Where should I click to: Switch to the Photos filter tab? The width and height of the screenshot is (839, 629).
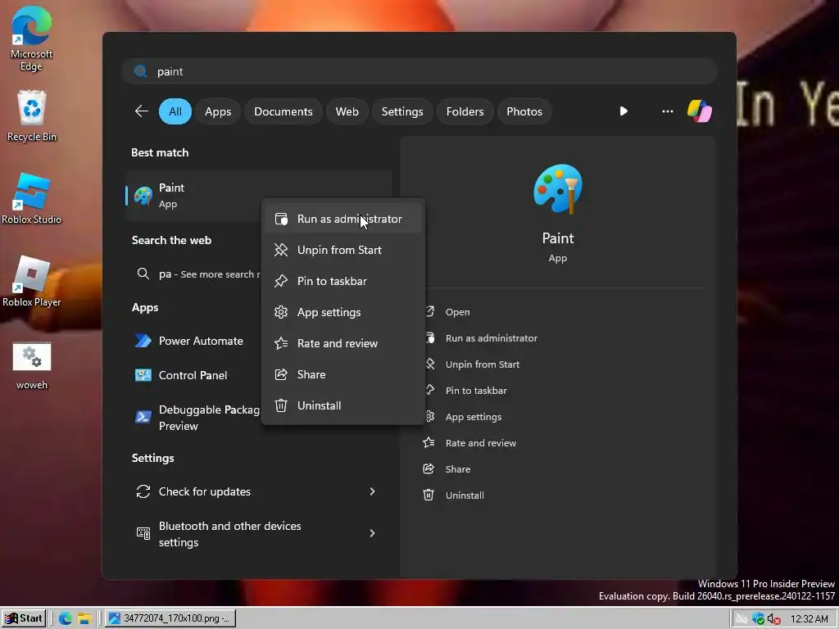coord(524,111)
